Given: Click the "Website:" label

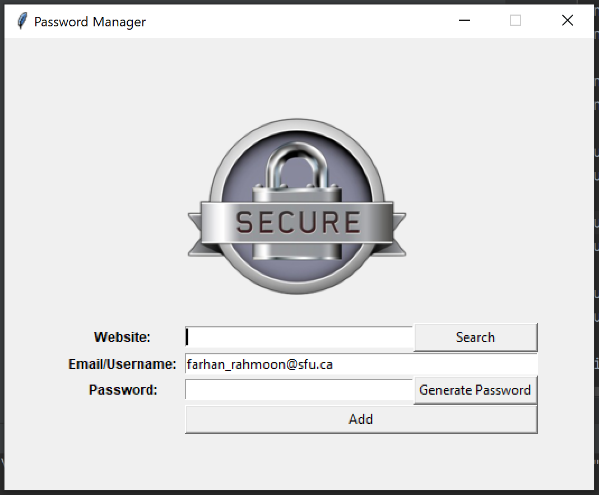Looking at the screenshot, I should point(122,337).
